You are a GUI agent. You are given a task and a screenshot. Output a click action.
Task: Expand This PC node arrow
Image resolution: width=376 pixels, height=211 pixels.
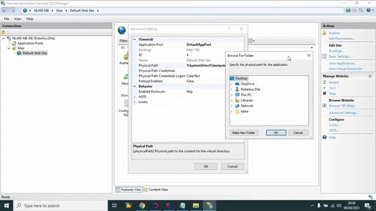232,95
